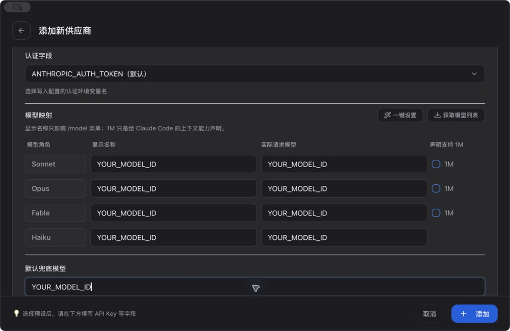Click the lightbulb tip icon

(16, 313)
